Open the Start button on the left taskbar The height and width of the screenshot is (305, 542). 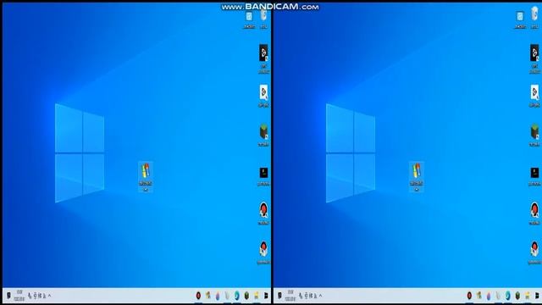point(266,296)
